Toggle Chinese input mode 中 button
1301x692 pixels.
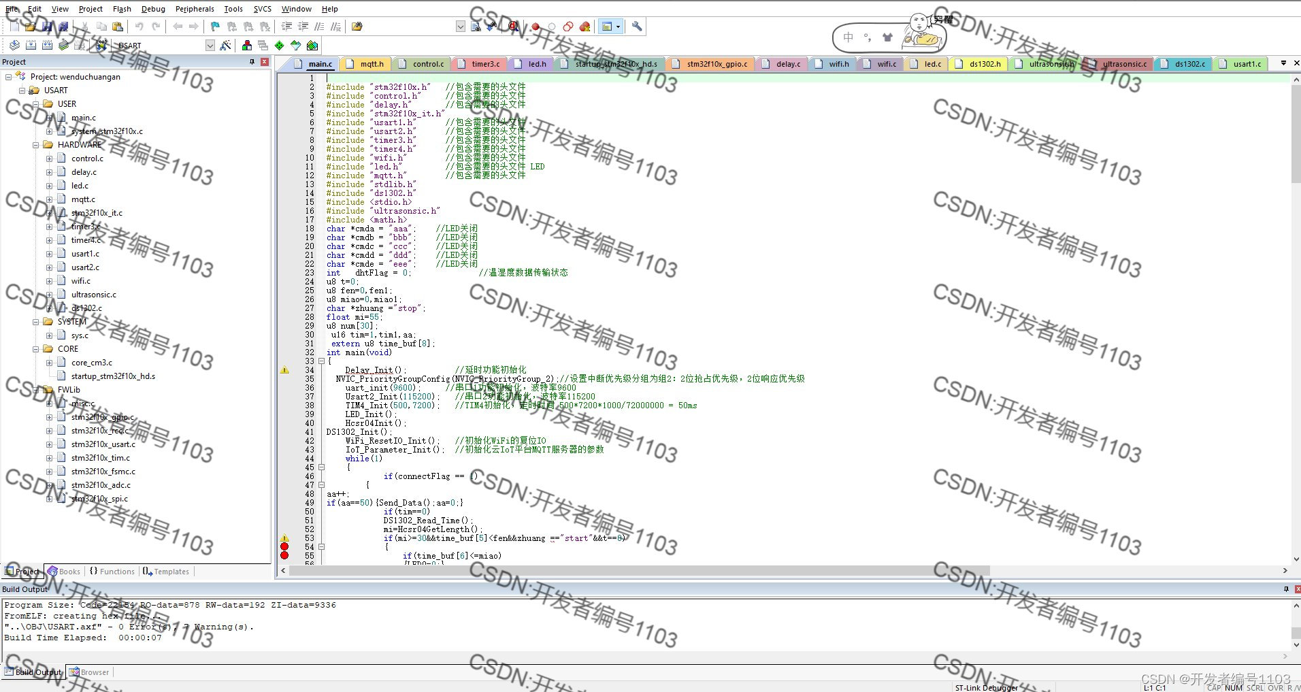(849, 37)
